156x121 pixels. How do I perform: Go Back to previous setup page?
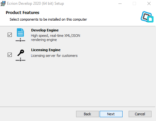point(88,114)
